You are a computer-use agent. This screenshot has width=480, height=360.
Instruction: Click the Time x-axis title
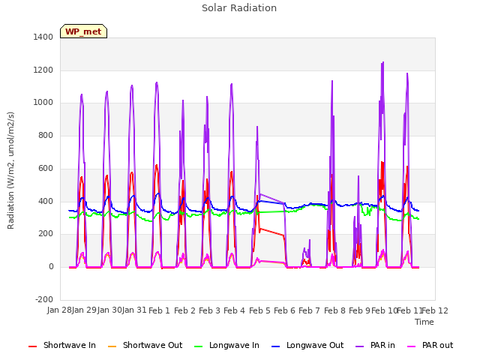[x=424, y=322]
